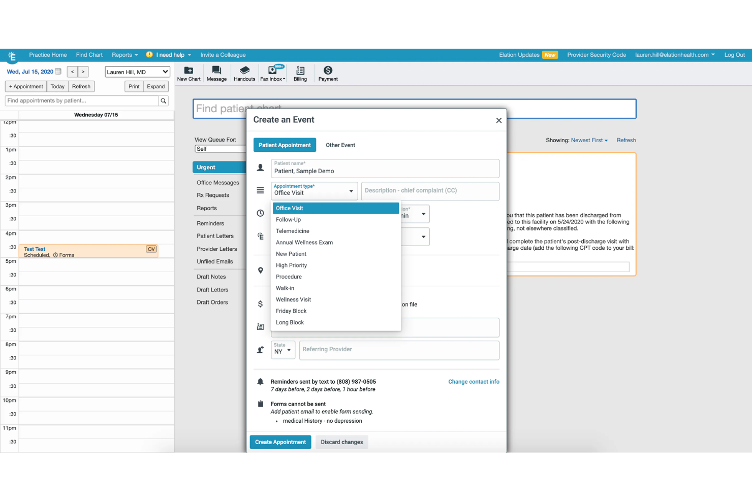Click the dollar sign billing icon

coord(260,304)
